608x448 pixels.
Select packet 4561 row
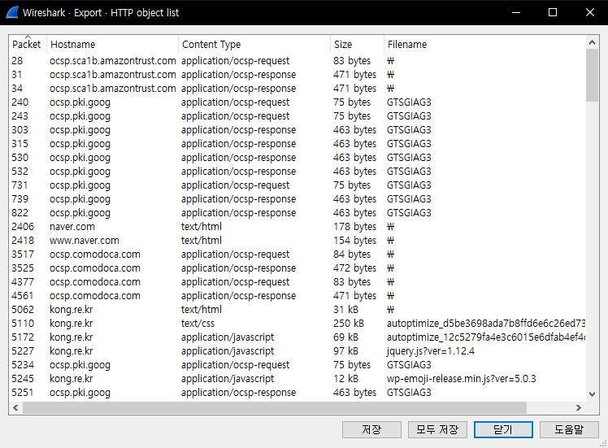click(297, 296)
